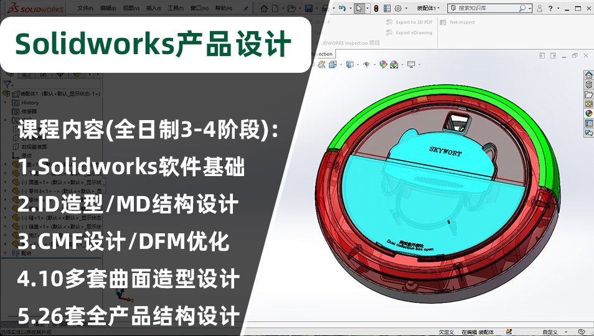Open the SOLIDWORKS Forum chat bubbles icon
Viewport: 594px width, 336px height.
click(x=588, y=133)
